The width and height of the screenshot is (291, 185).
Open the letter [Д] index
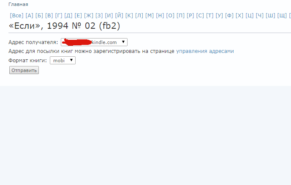click(68, 15)
